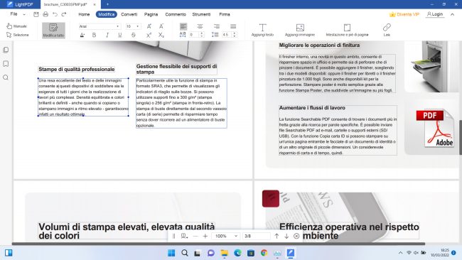Open a new tab with plus button

coord(107,4)
